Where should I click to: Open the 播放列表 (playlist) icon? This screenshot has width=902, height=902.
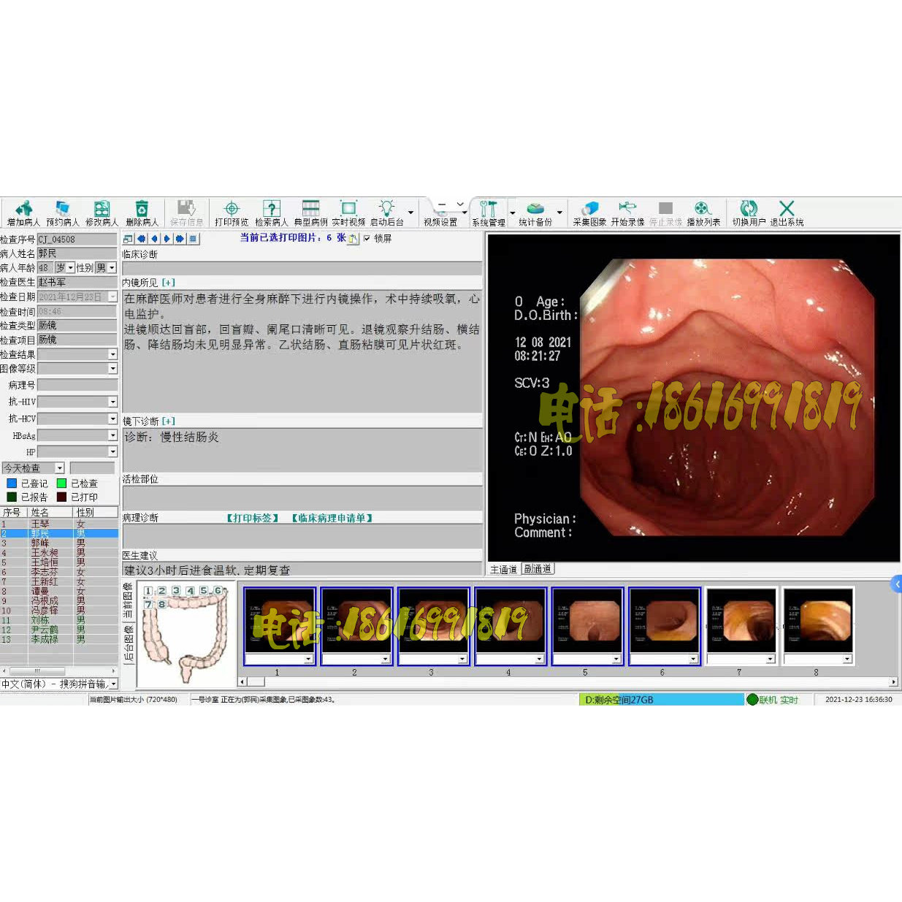(x=703, y=213)
